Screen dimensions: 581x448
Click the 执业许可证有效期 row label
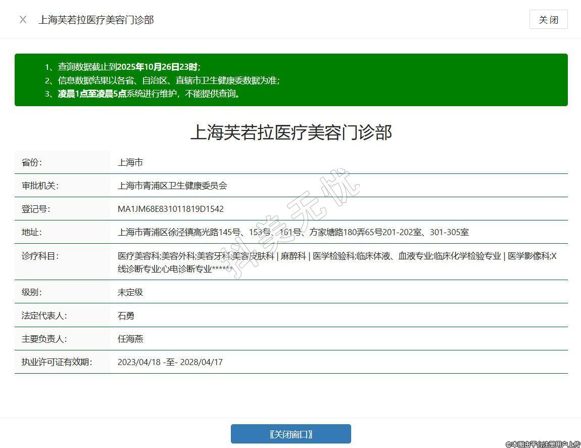57,362
